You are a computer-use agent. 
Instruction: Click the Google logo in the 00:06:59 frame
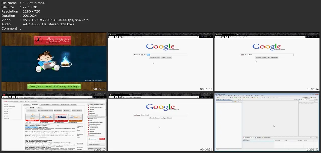pos(160,107)
